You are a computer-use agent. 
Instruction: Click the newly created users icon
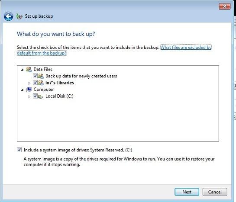[x=41, y=76]
